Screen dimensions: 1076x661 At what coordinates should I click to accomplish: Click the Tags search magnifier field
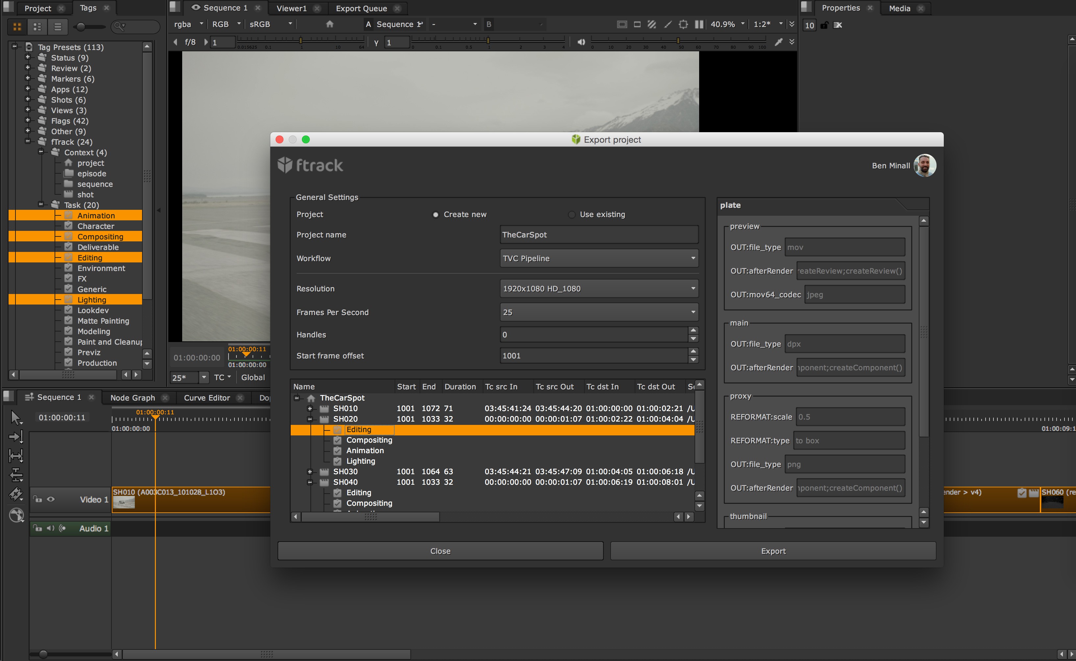135,27
